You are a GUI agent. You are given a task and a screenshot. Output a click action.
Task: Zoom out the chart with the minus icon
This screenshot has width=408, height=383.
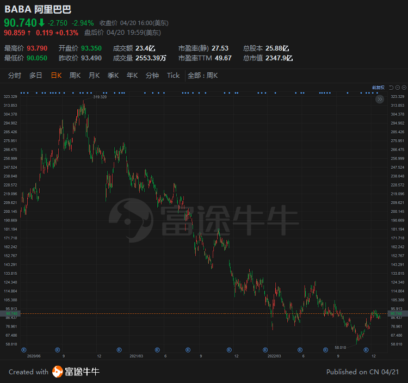point(398,88)
